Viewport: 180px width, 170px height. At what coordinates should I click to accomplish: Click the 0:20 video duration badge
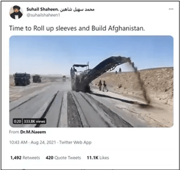[x=17, y=121]
